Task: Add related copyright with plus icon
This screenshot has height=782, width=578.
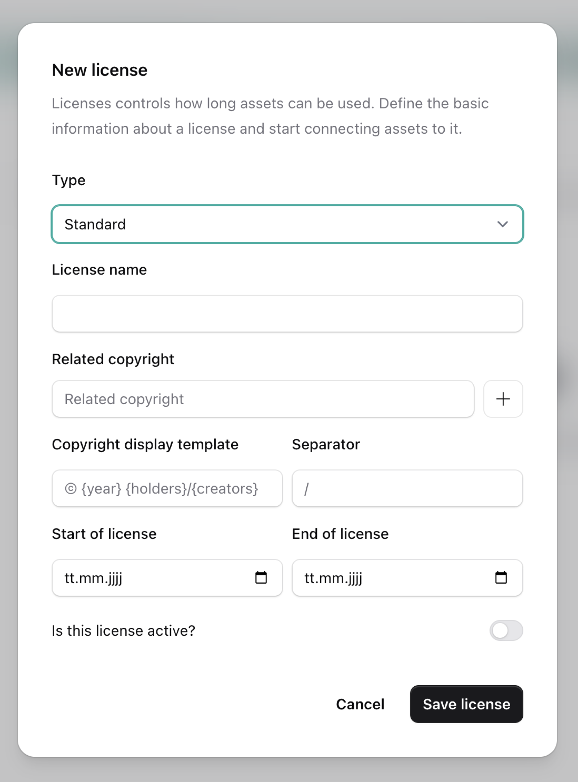Action: click(503, 399)
